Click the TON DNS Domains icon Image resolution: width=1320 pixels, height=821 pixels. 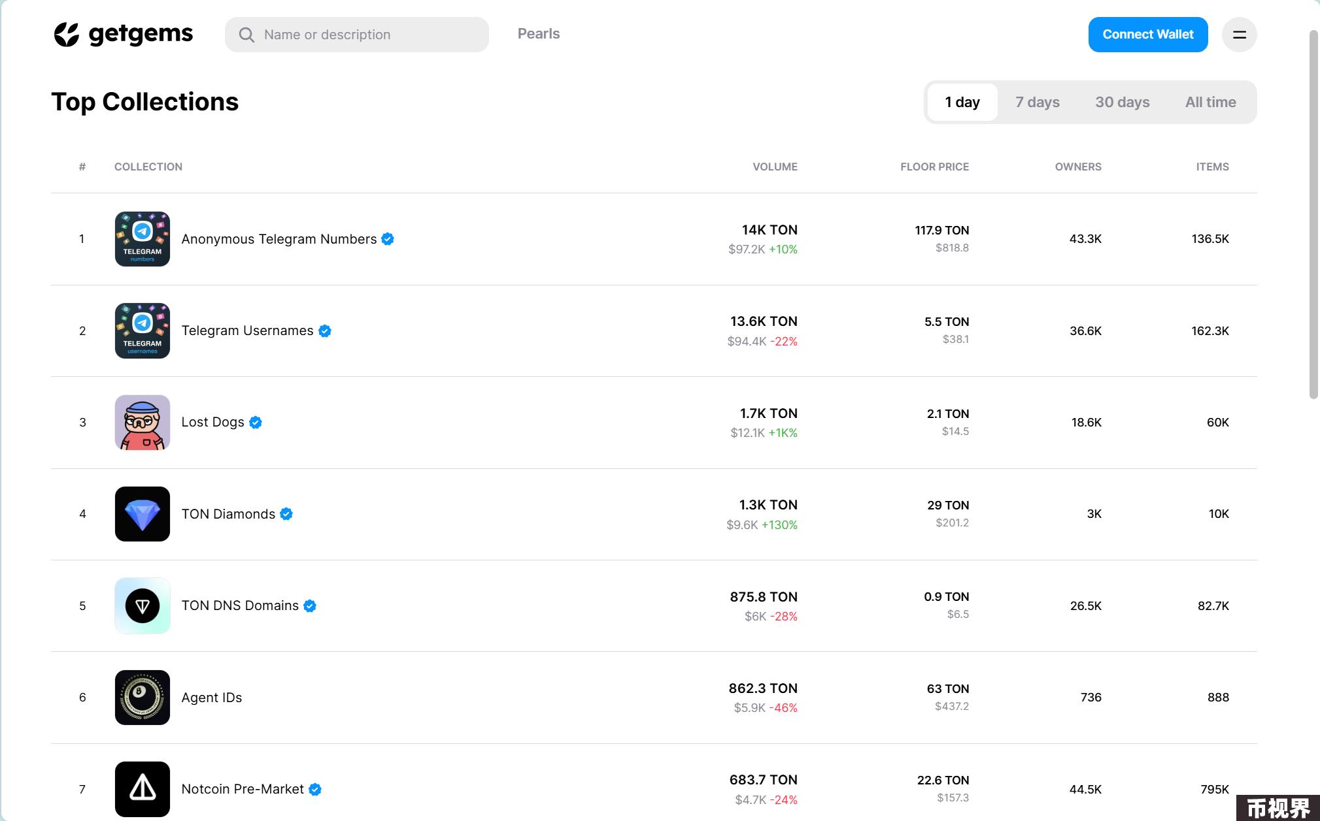pos(143,605)
